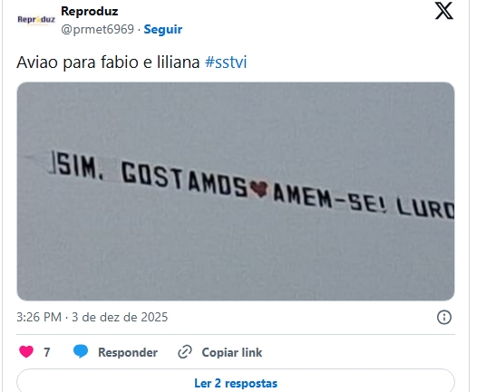Viewport: 496px width, 392px height.
Task: Open the @prmet6969 handle
Action: pos(97,29)
